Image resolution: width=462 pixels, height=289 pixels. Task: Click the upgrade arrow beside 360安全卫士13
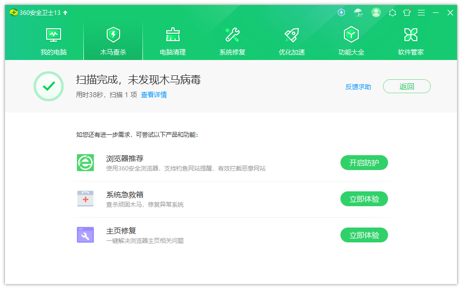coord(66,12)
